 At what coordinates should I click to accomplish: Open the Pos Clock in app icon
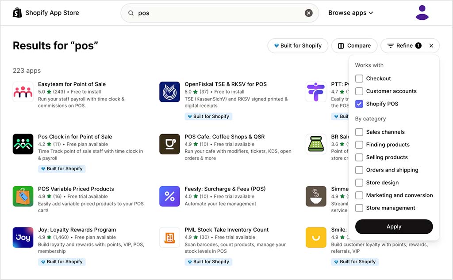23,144
